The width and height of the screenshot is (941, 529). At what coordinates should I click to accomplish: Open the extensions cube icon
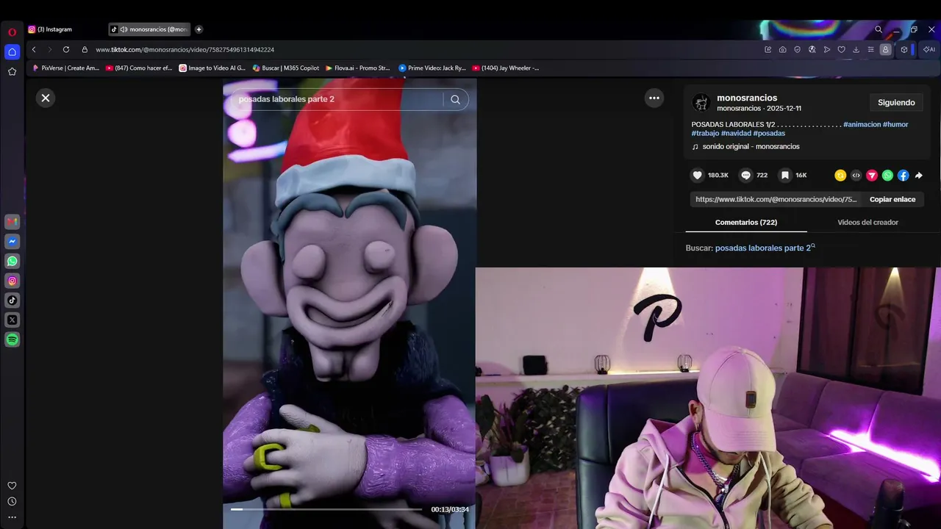904,49
